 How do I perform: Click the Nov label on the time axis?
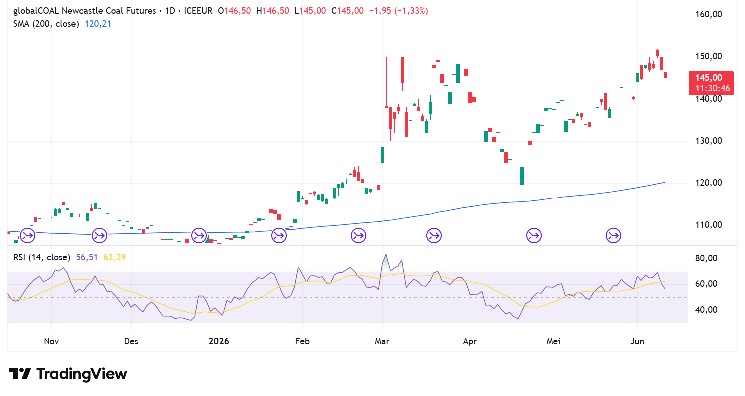pyautogui.click(x=52, y=341)
